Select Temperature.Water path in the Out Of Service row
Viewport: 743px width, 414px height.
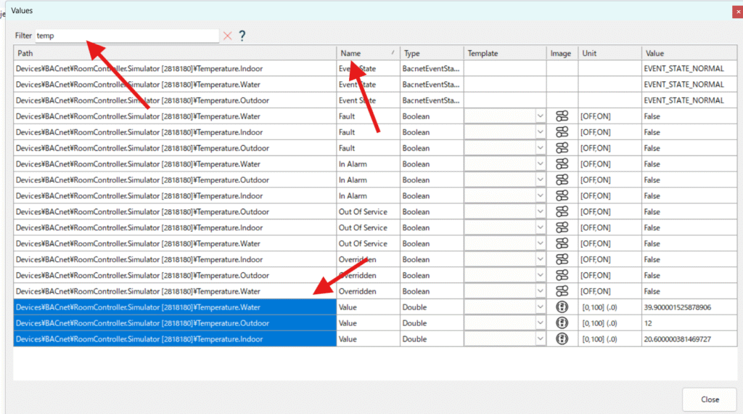click(175, 243)
